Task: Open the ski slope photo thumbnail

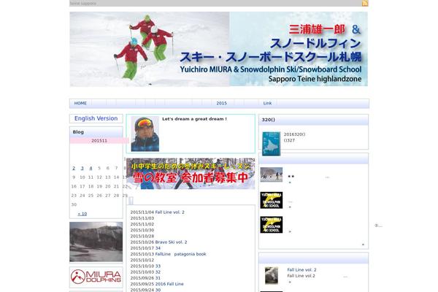Action: coord(272,174)
